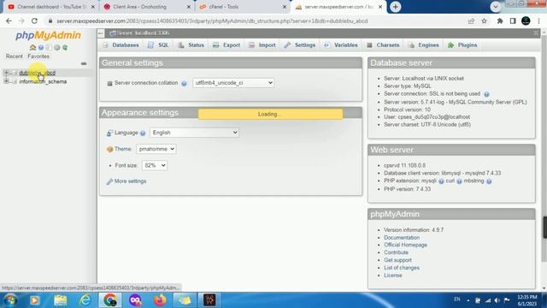Bookmark this page with the star icon

tap(485, 21)
